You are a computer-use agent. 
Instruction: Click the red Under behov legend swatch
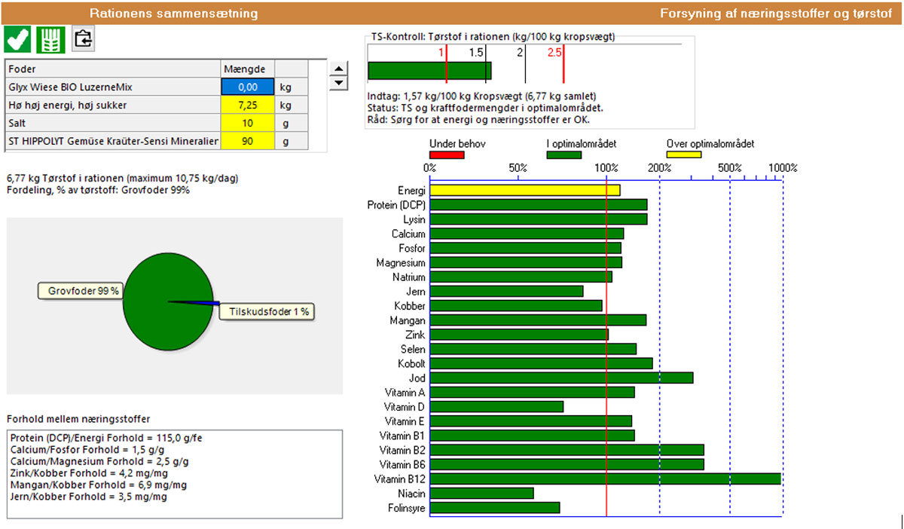click(447, 155)
